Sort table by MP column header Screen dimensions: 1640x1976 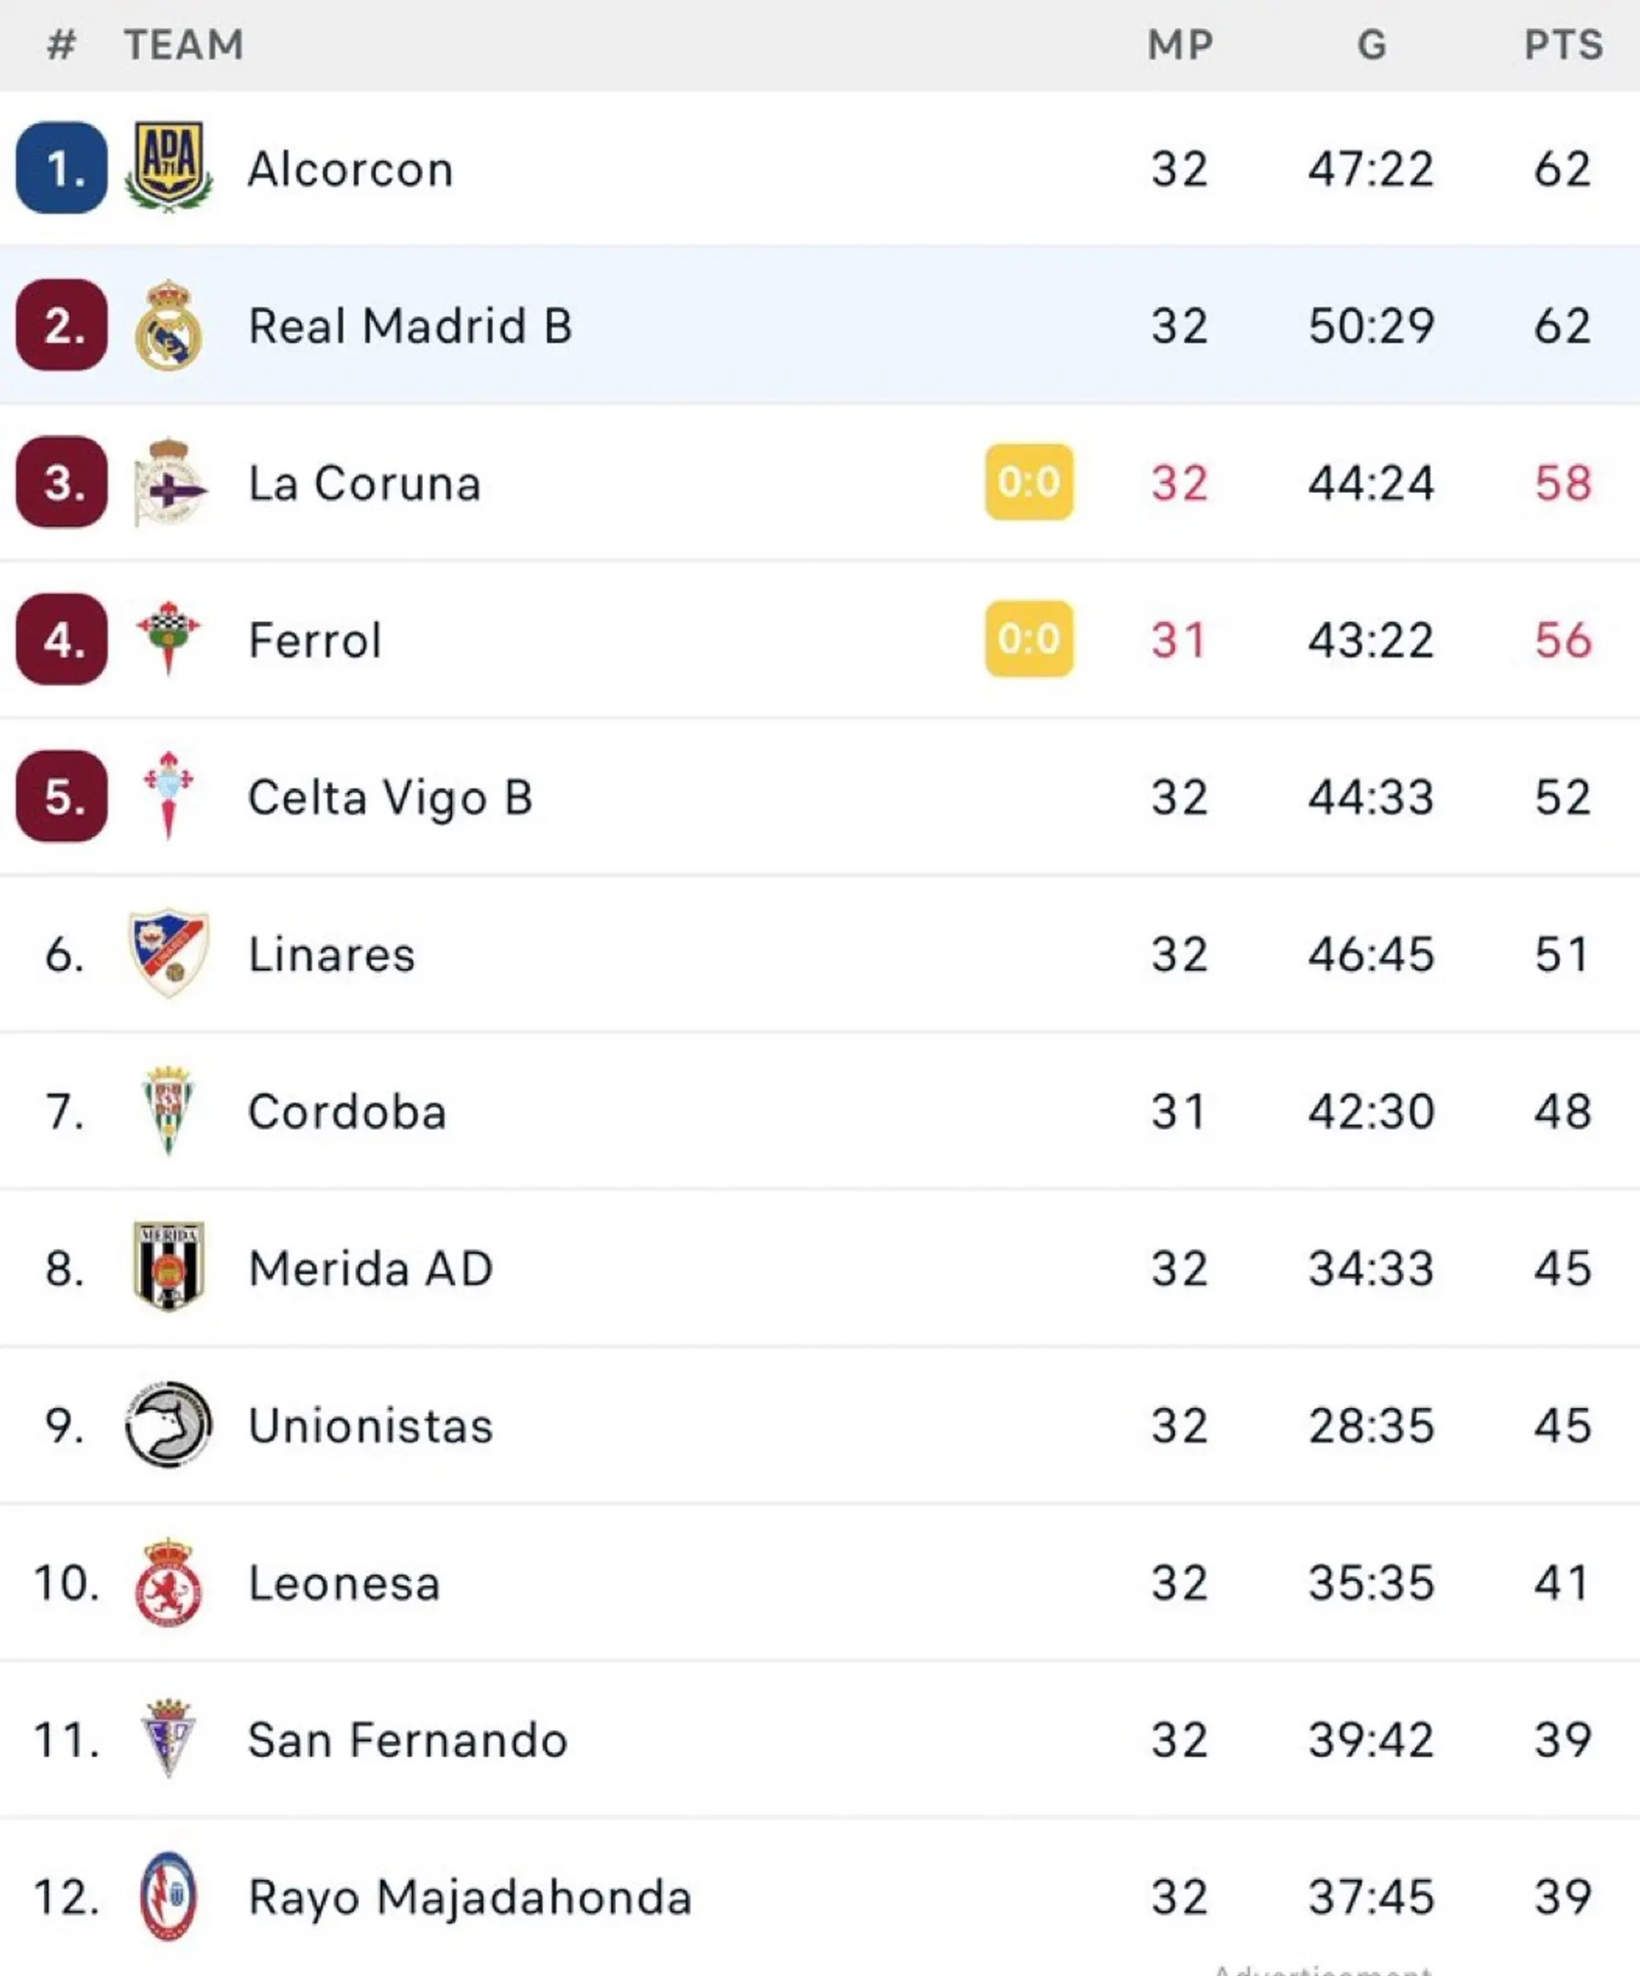[x=1181, y=45]
